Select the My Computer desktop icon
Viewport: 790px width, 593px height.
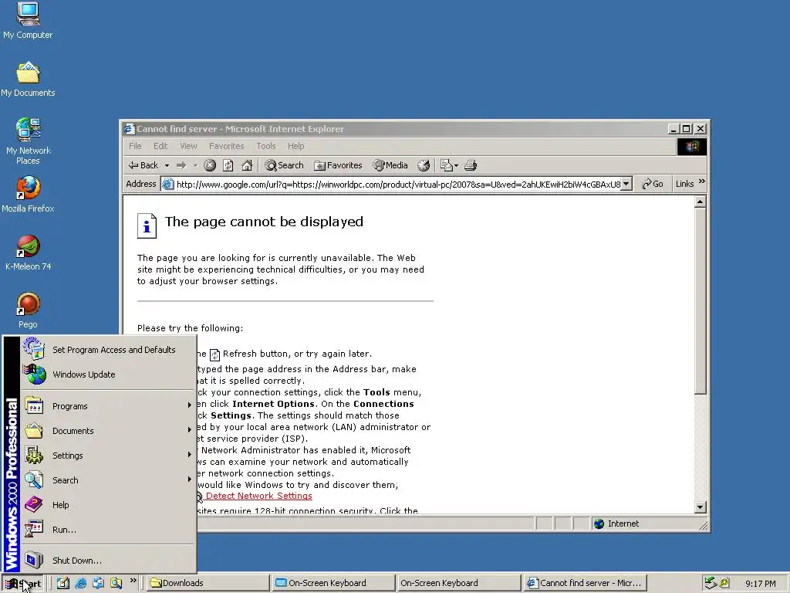coord(28,21)
